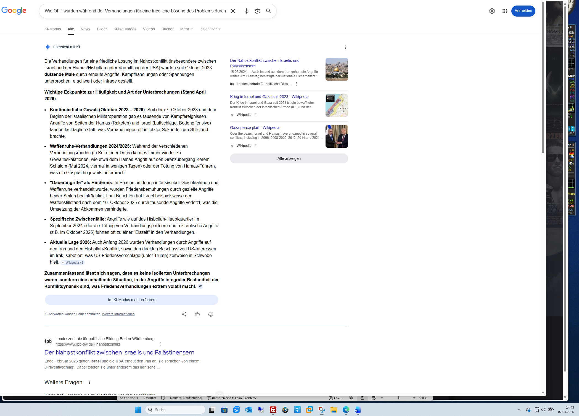Share the KI overview answer

coord(184,314)
